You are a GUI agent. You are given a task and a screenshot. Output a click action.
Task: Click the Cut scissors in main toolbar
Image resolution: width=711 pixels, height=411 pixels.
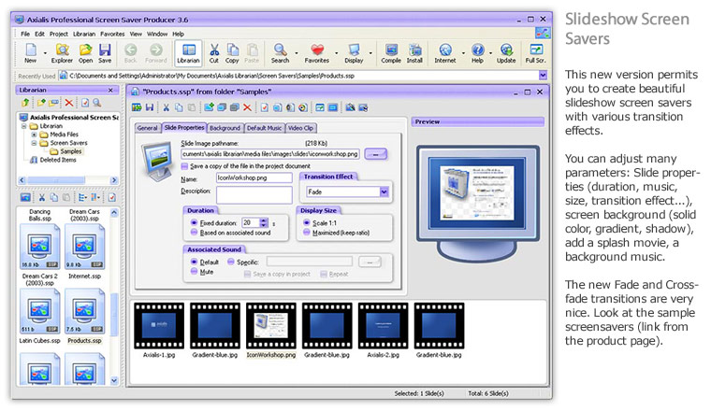[x=214, y=53]
